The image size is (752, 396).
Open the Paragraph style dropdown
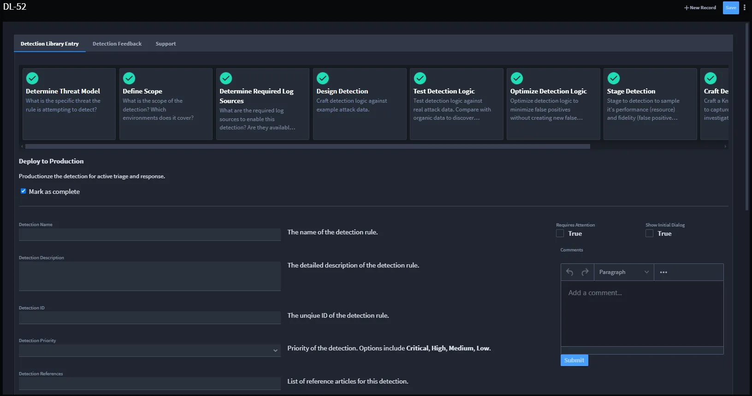623,272
